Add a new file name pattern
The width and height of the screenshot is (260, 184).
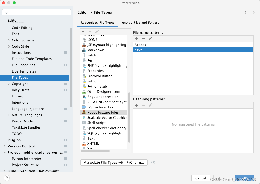(x=137, y=39)
